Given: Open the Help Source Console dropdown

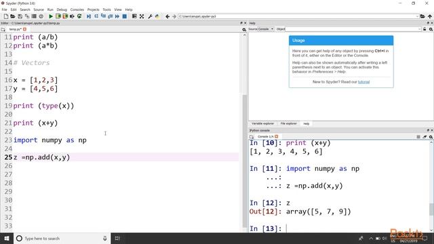Looking at the screenshot, I should 266,29.
